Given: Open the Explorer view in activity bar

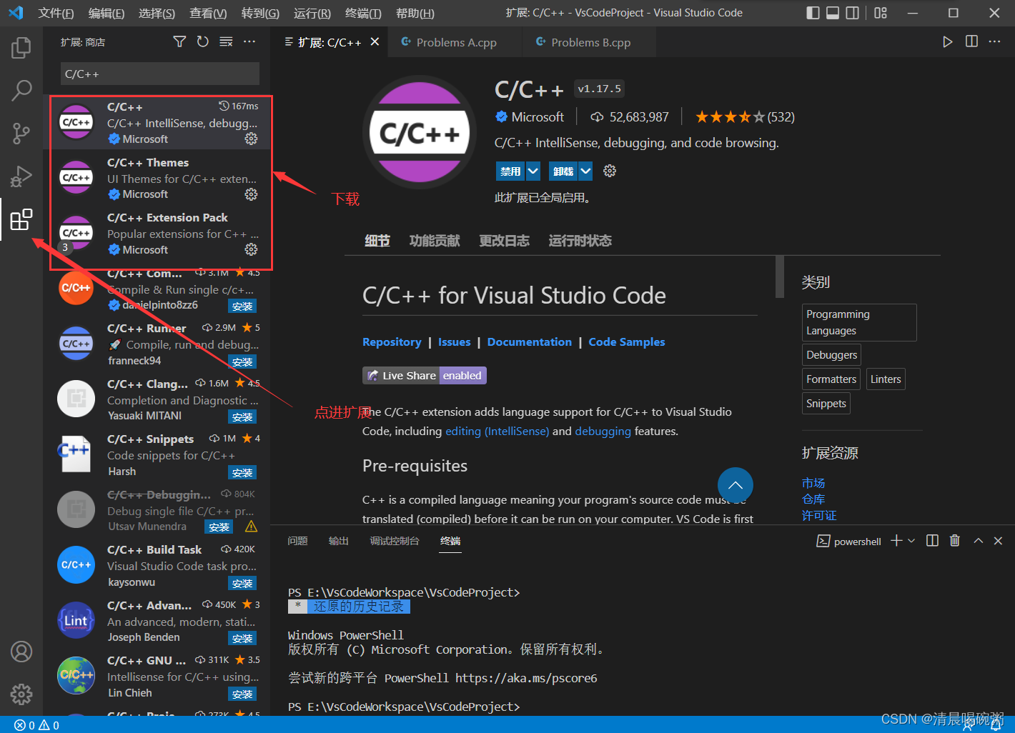Looking at the screenshot, I should [21, 48].
